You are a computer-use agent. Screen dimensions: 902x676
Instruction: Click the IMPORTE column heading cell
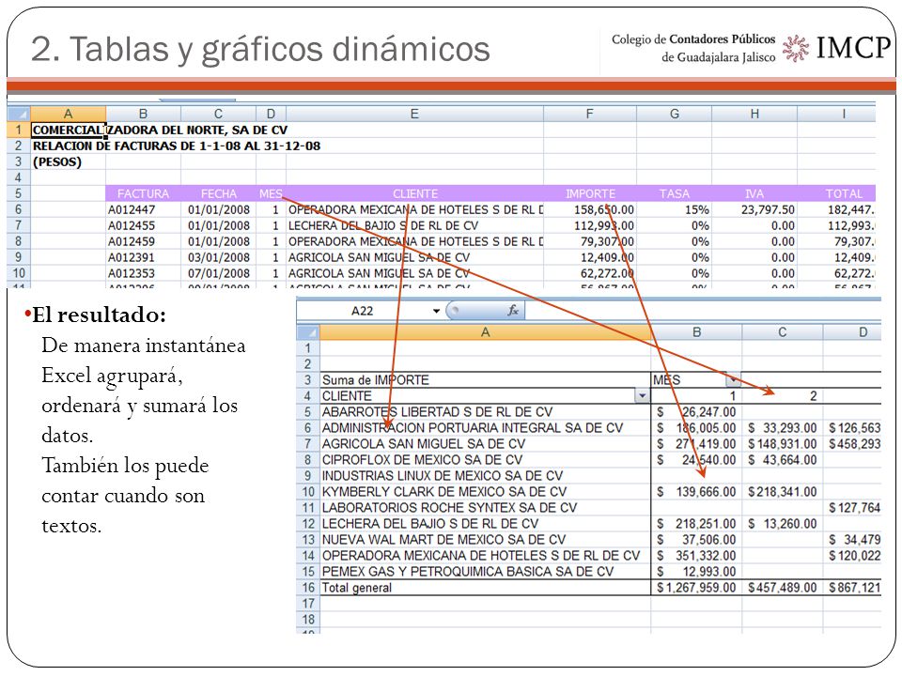pyautogui.click(x=590, y=193)
